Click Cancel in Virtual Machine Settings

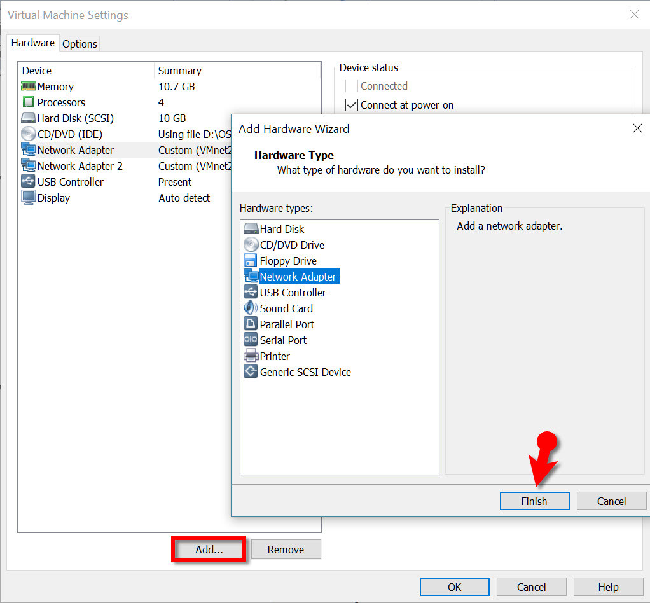tap(531, 587)
